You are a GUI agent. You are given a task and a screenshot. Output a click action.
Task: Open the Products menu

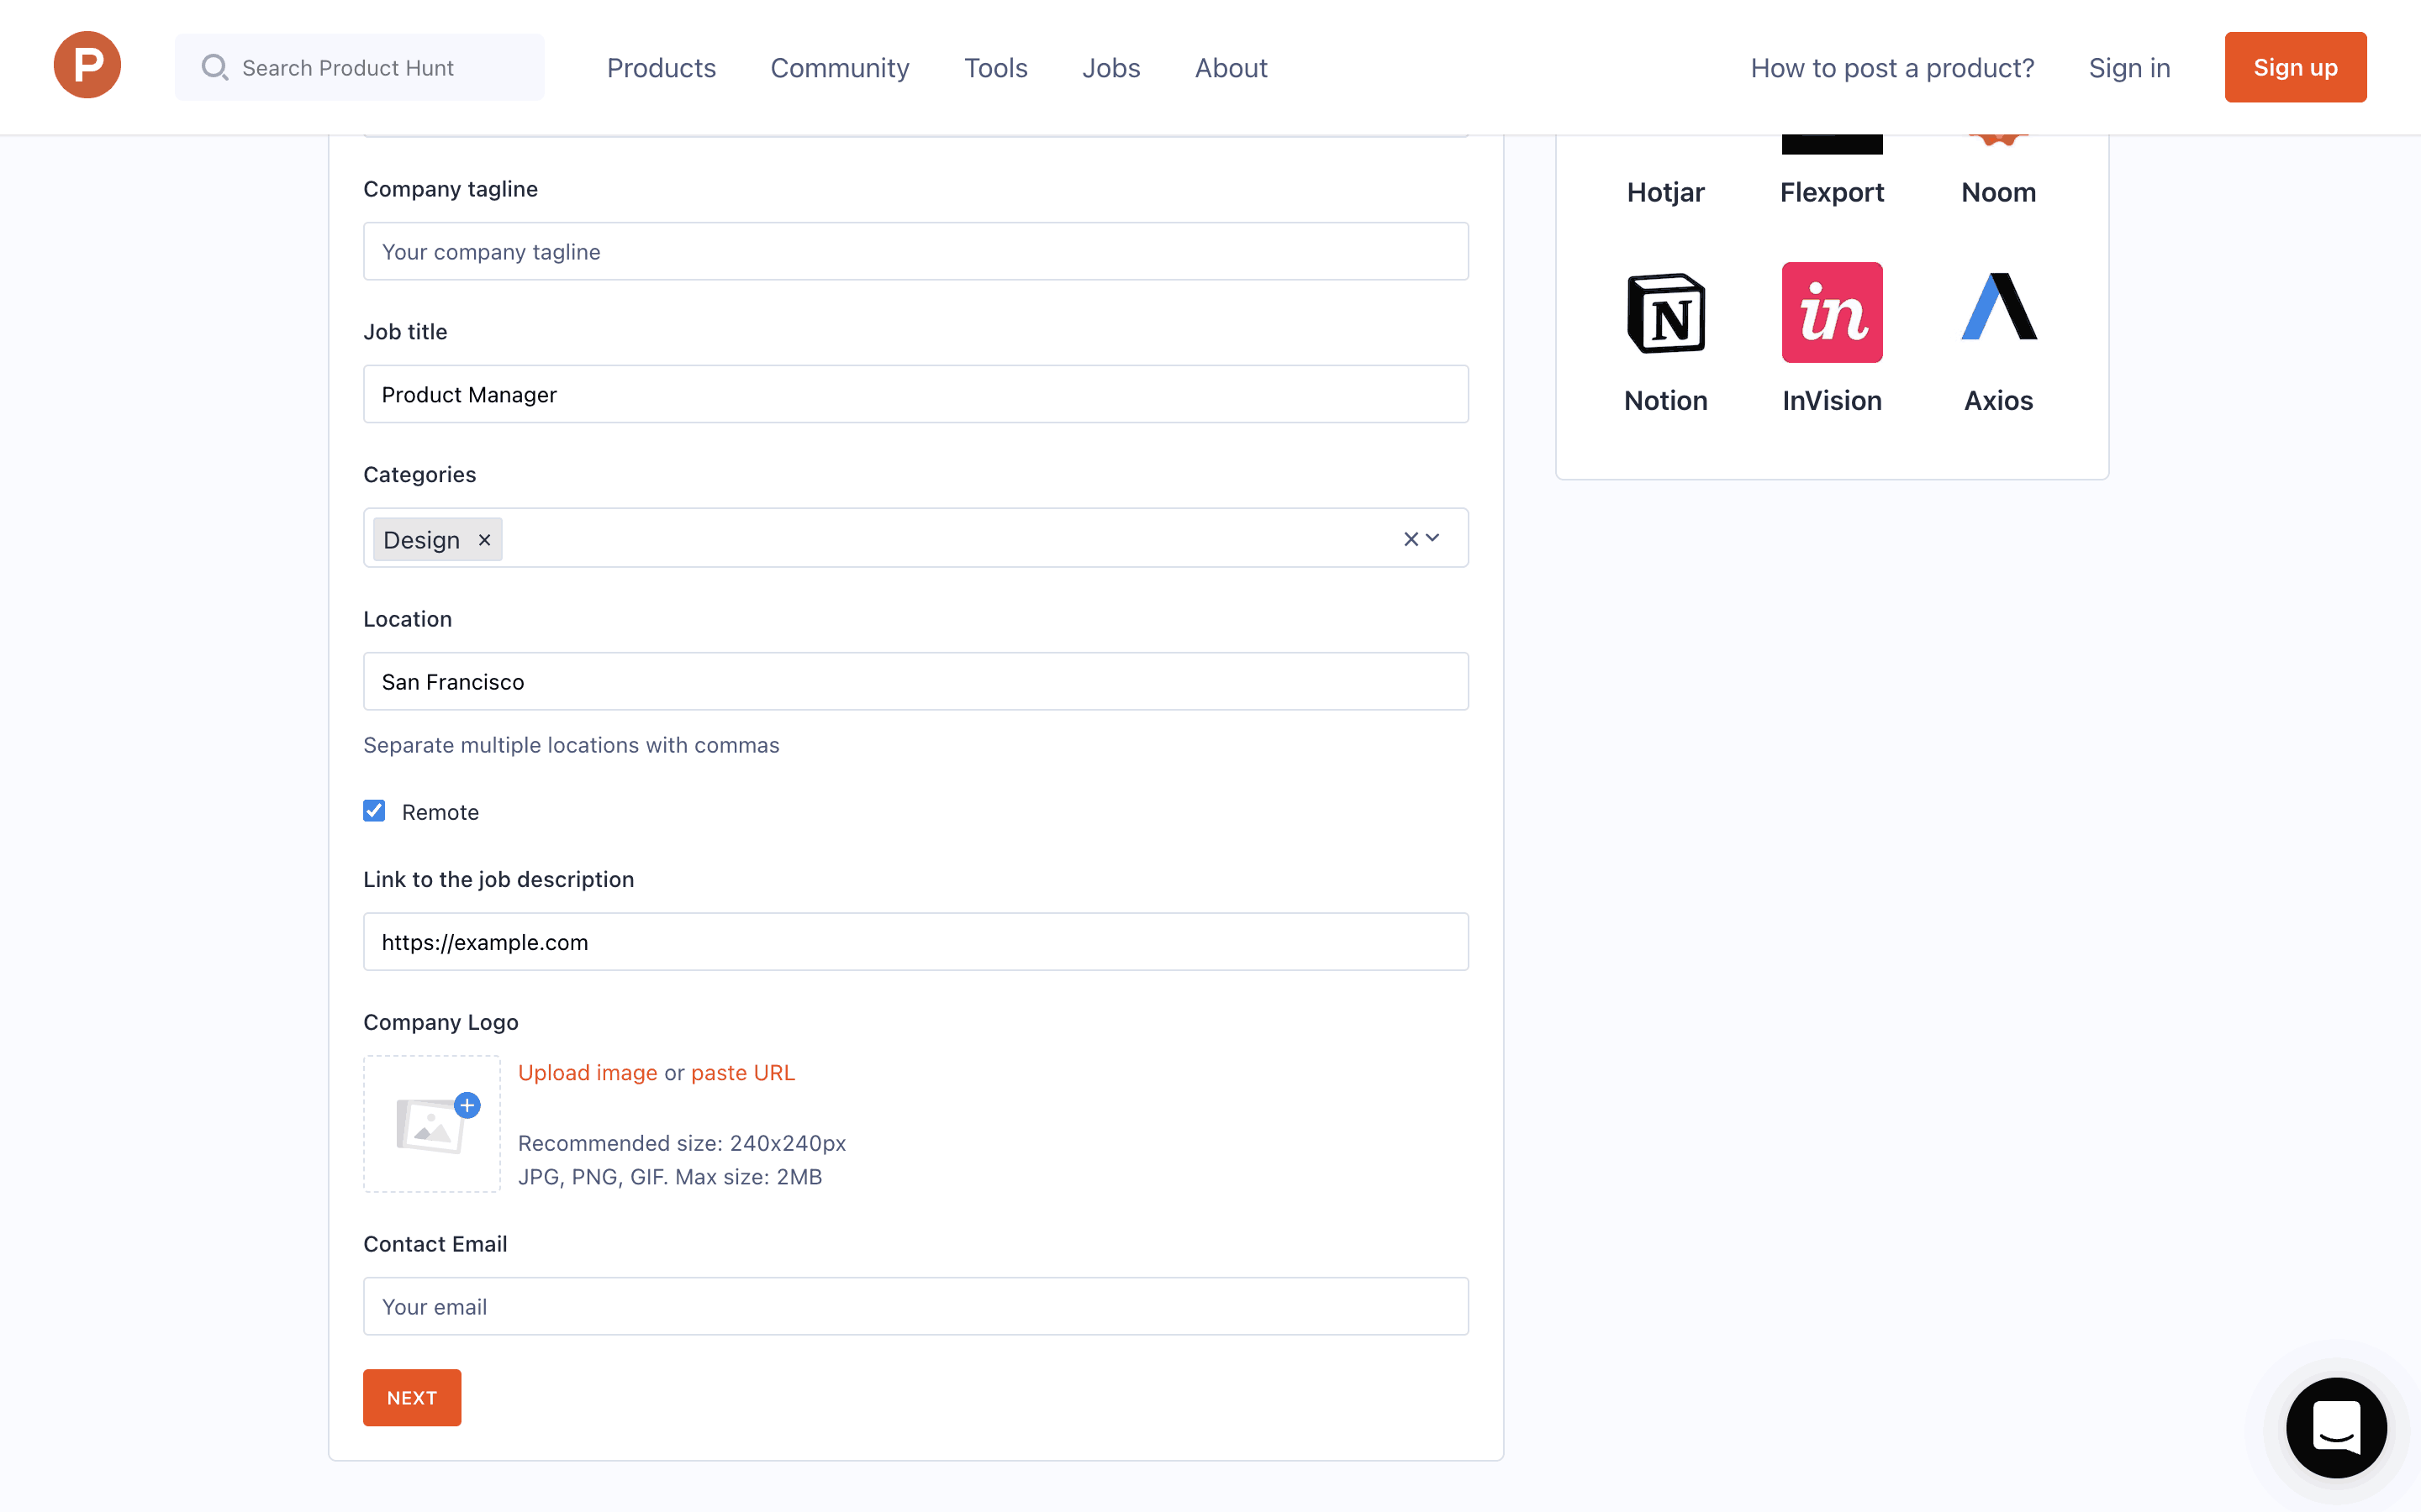pyautogui.click(x=662, y=68)
